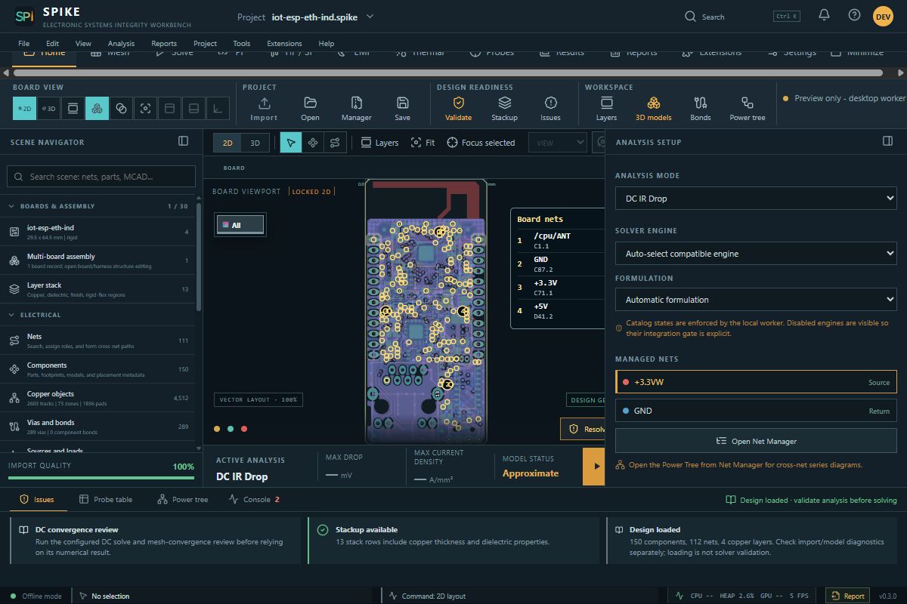Toggle the arrow select tool in viewport toolbar
Image resolution: width=907 pixels, height=604 pixels.
291,142
